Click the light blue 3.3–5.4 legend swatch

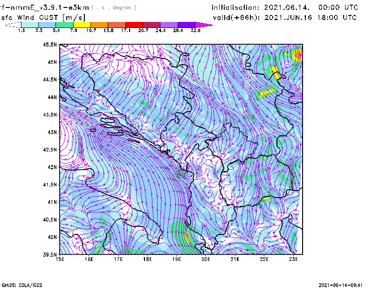coord(47,25)
